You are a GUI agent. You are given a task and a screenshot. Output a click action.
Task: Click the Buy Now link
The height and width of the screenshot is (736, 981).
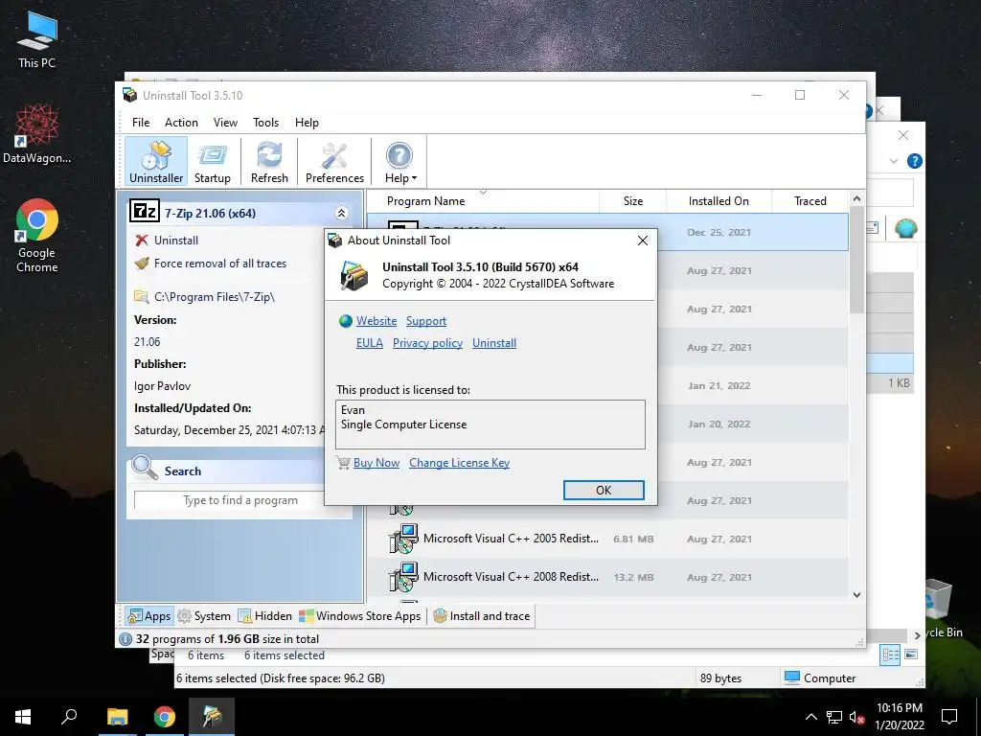coord(376,463)
